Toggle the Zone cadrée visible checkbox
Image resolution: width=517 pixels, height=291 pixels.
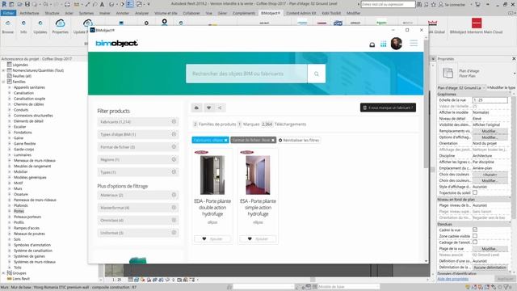point(475,236)
